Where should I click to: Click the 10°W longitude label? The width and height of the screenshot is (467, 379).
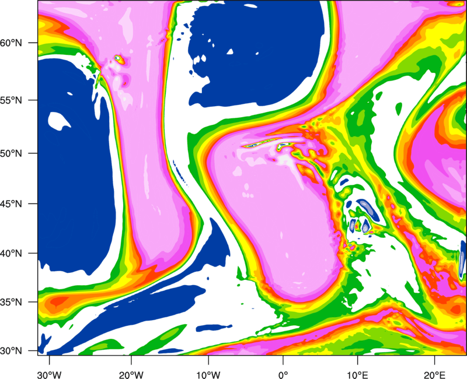pos(208,375)
